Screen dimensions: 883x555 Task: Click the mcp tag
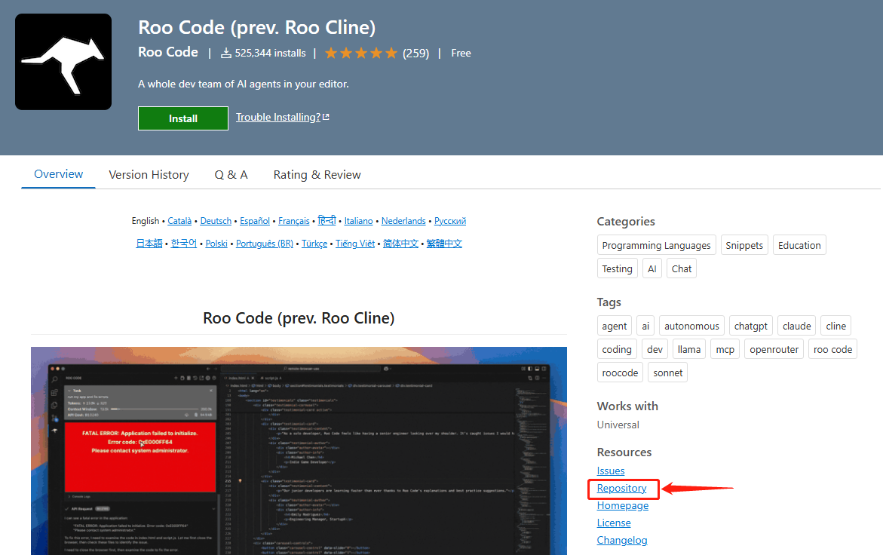tap(725, 349)
